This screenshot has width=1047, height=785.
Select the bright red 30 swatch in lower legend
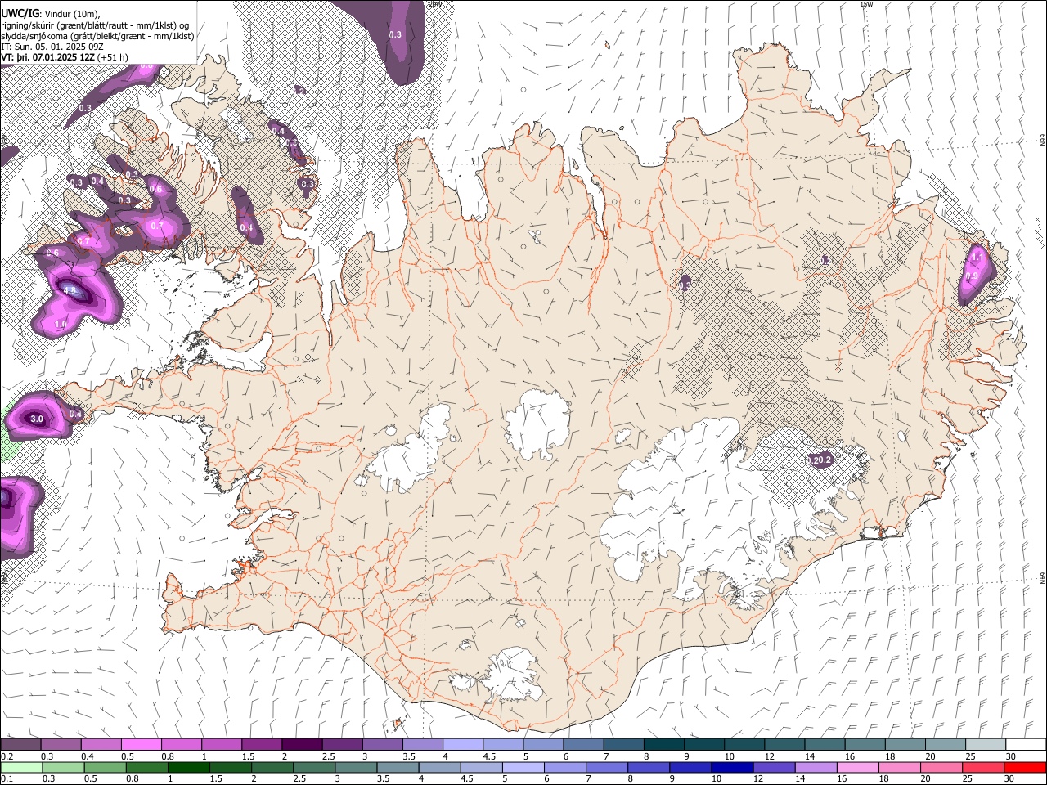coord(1024,767)
